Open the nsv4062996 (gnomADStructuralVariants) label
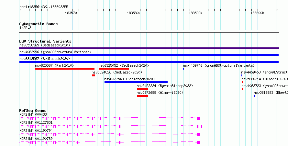This screenshot has height=146, width=288. pos(55,52)
